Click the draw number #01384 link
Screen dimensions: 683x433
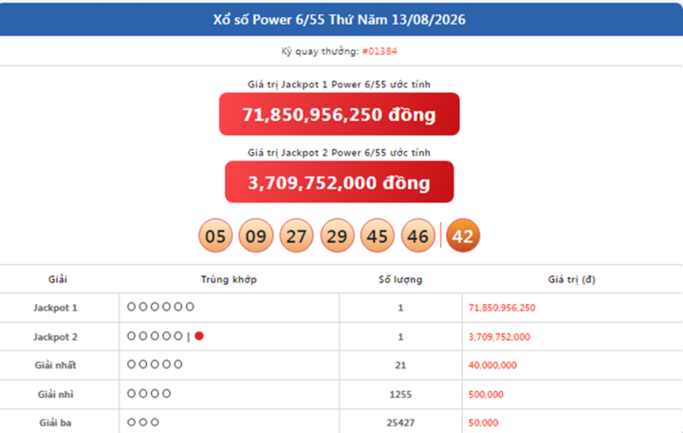379,51
